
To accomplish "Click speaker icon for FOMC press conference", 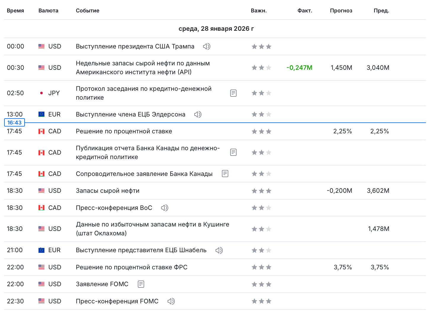I will (x=171, y=301).
